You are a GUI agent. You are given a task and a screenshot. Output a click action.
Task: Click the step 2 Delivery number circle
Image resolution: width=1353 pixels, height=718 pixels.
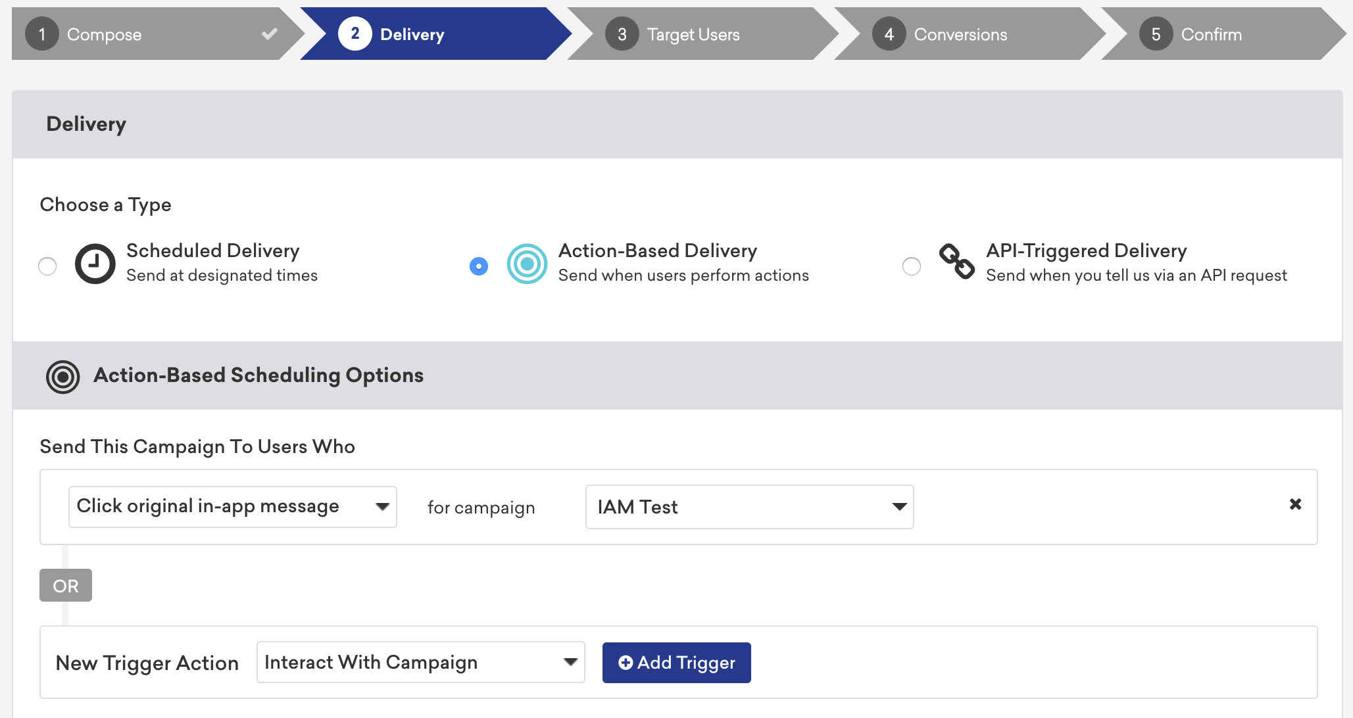tap(355, 34)
